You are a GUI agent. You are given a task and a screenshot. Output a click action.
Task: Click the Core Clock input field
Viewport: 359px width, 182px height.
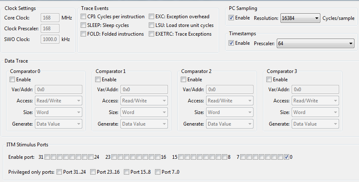(50, 18)
